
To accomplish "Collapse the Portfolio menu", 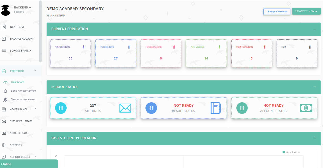I will 35,71.
